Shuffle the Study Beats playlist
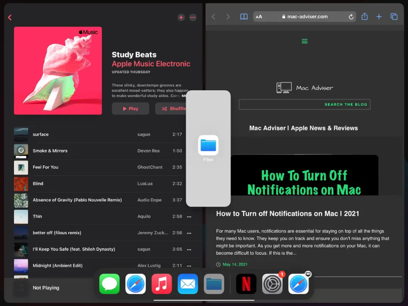The height and width of the screenshot is (306, 408). click(171, 108)
